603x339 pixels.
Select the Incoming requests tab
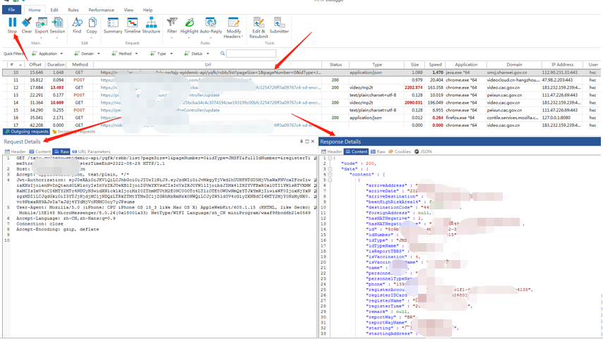(73, 132)
